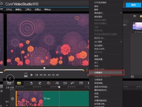142x107 pixels.
Task: Expand 替换素材 submenu
Action: click(106, 13)
